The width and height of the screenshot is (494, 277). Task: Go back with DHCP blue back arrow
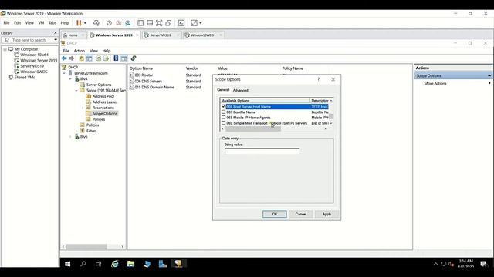[x=64, y=58]
